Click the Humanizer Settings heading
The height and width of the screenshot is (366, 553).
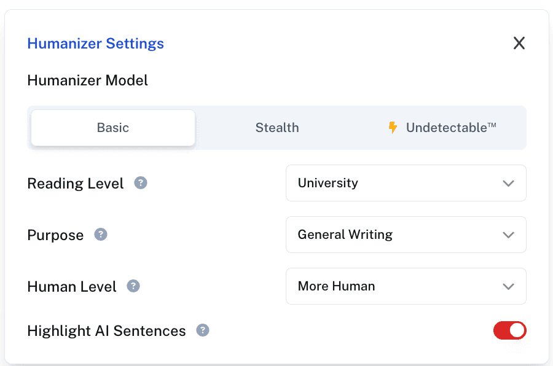coord(95,43)
